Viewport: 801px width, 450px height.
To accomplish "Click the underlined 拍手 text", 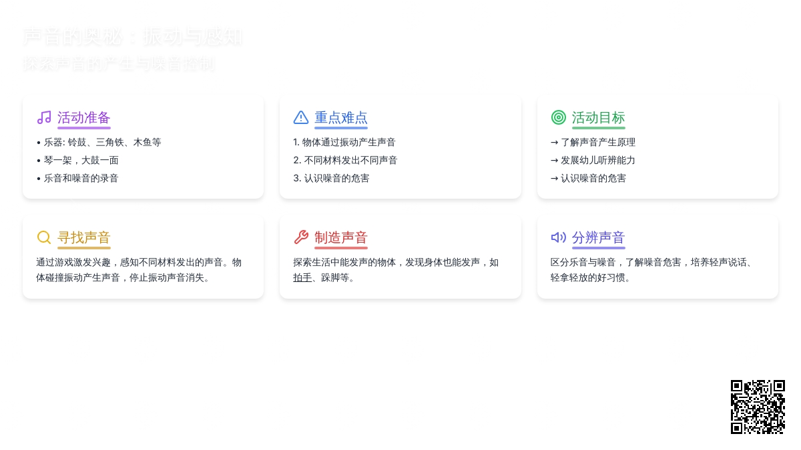I will [x=302, y=277].
